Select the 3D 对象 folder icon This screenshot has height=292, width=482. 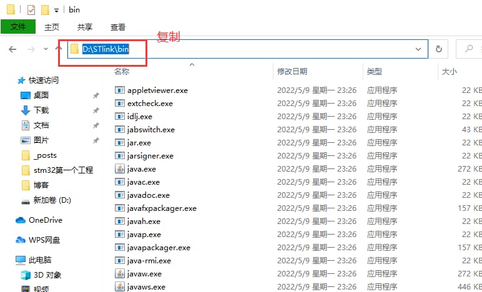tap(26, 275)
